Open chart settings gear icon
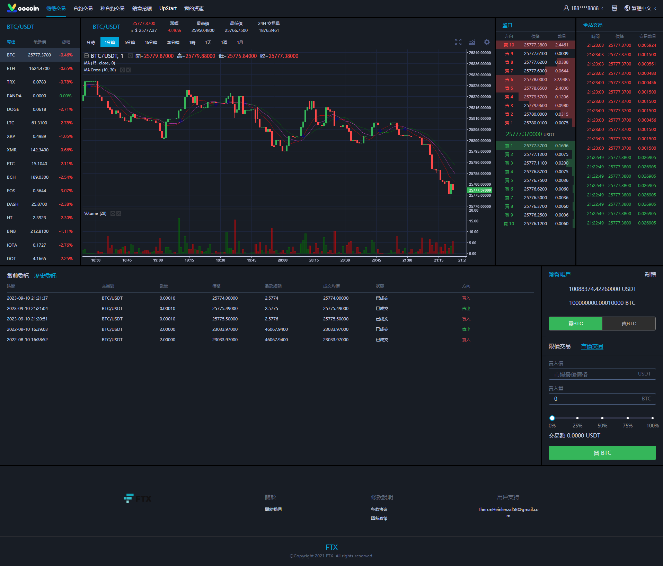The height and width of the screenshot is (566, 663). coord(487,42)
